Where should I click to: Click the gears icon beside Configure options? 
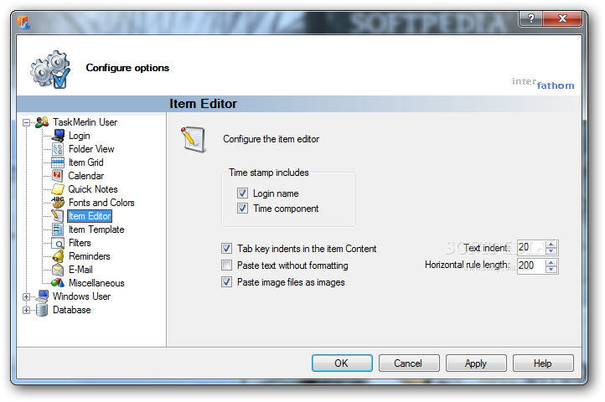pos(50,69)
